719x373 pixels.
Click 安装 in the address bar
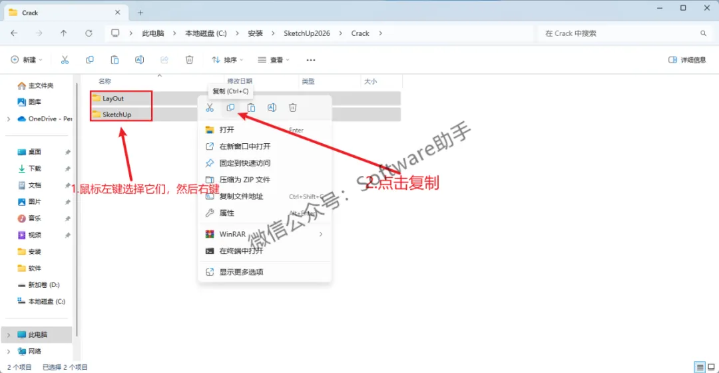click(x=256, y=33)
